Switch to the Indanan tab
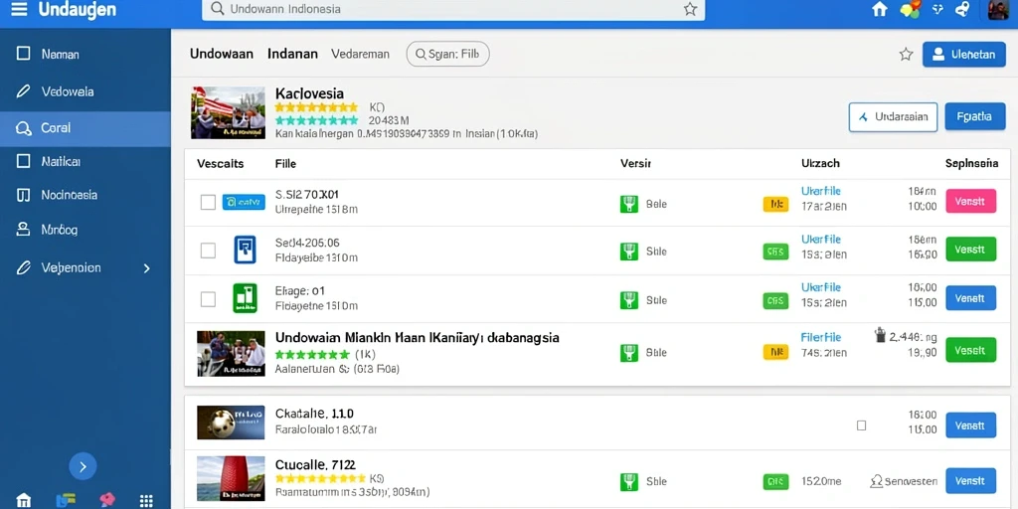Viewport: 1018px width, 509px height. click(293, 55)
